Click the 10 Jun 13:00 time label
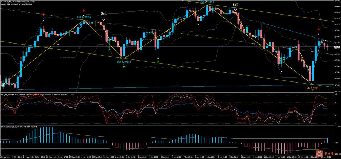The height and width of the screenshot is (159, 341). click(x=245, y=157)
